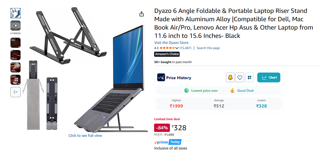Click the green Lowest price ever indicator
Image resolution: width=326 pixels, height=150 pixels.
click(187, 90)
